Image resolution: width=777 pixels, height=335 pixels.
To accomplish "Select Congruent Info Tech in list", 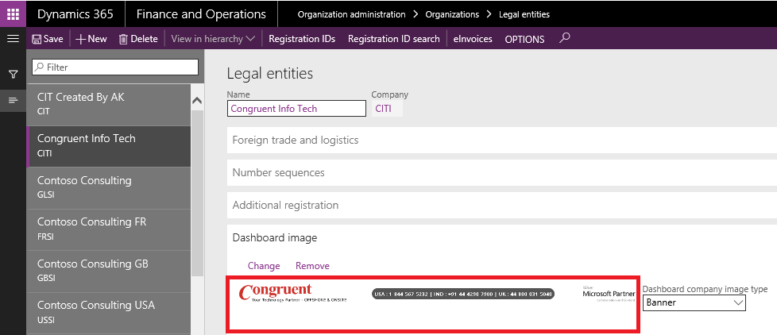I will (109, 146).
